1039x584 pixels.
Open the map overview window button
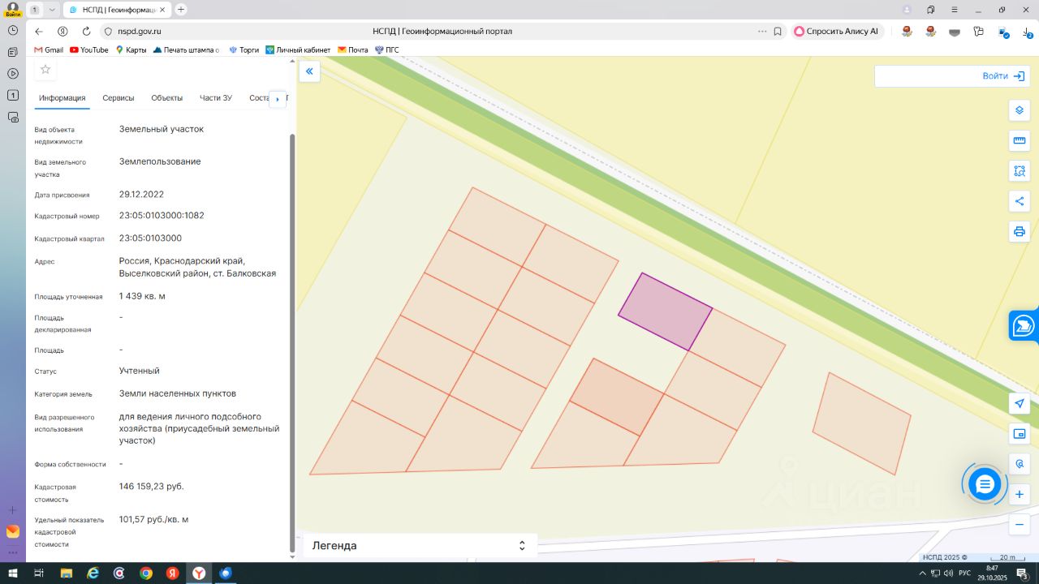[x=1020, y=434]
